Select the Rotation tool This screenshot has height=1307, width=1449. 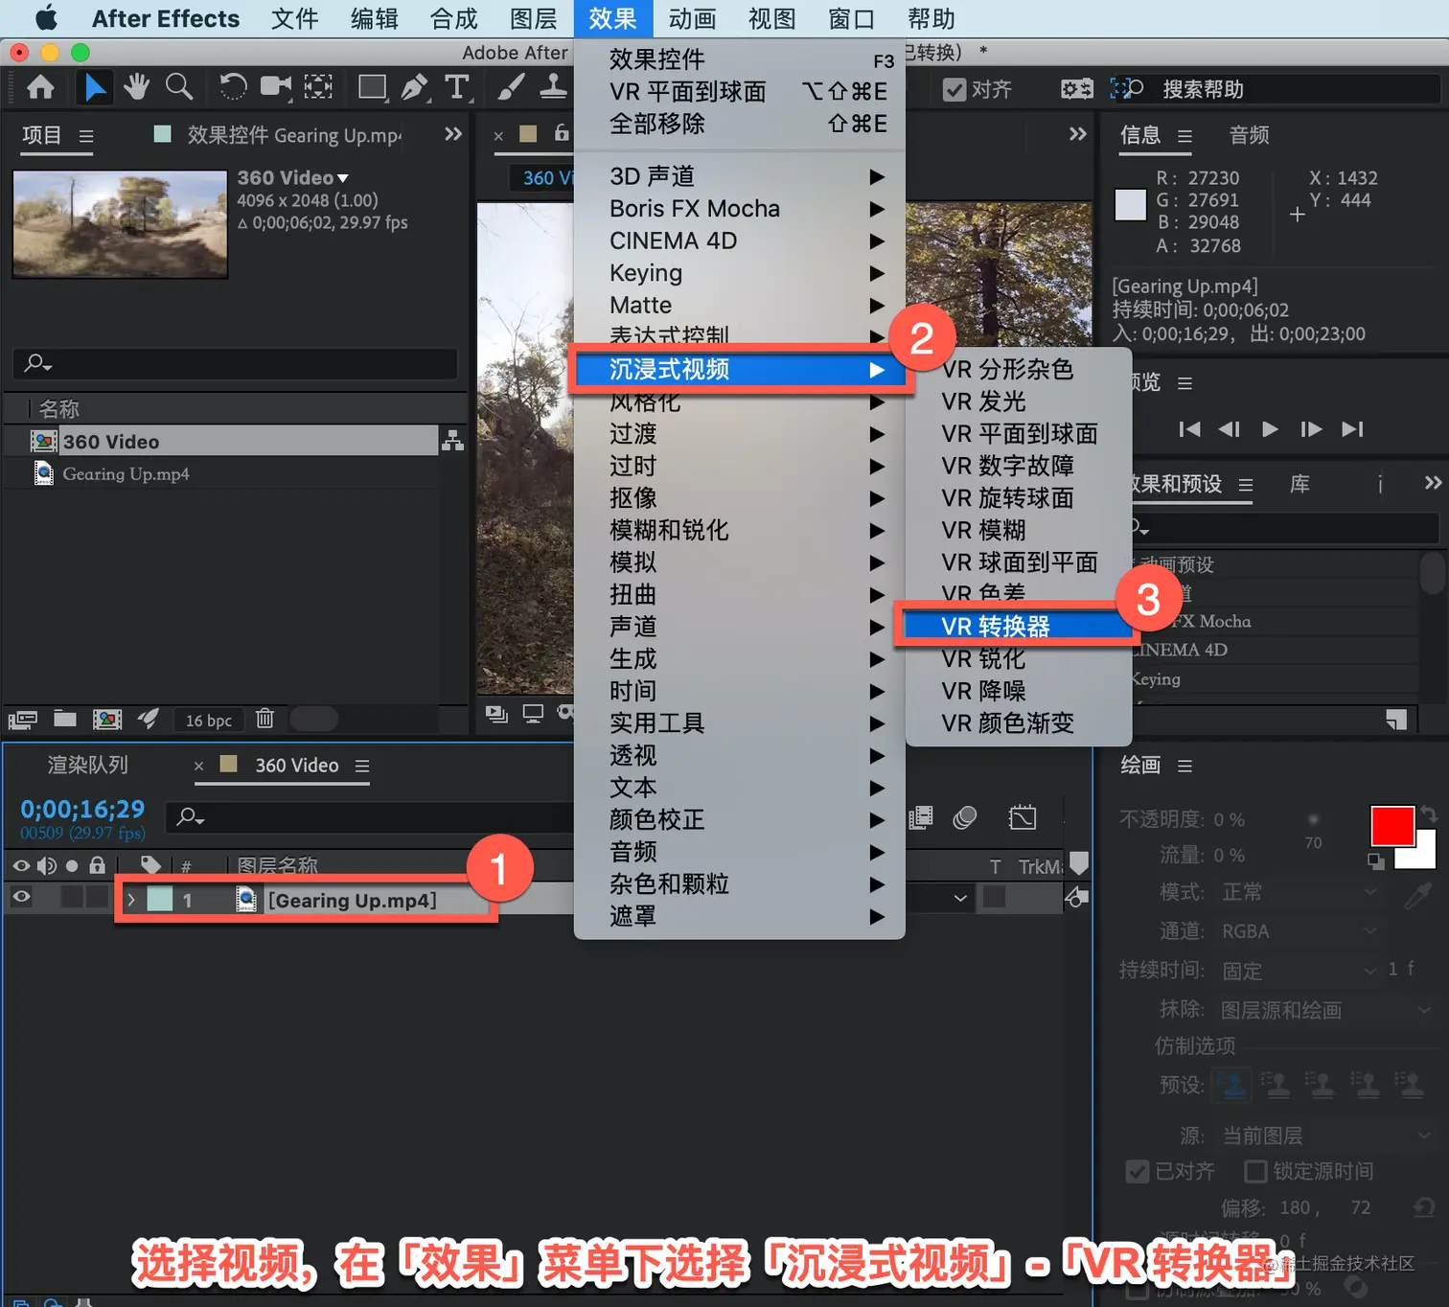point(233,87)
